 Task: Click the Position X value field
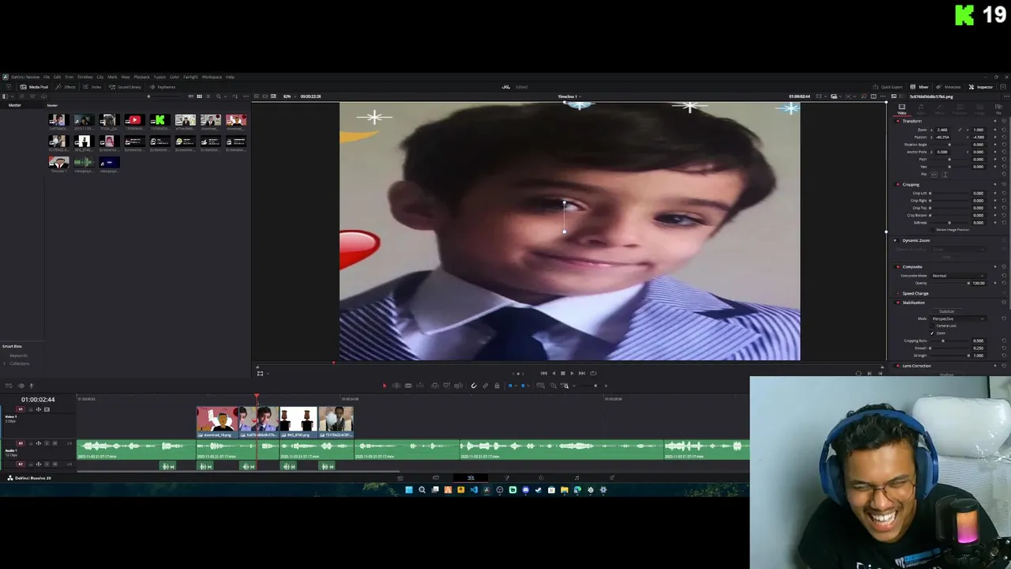[942, 138]
